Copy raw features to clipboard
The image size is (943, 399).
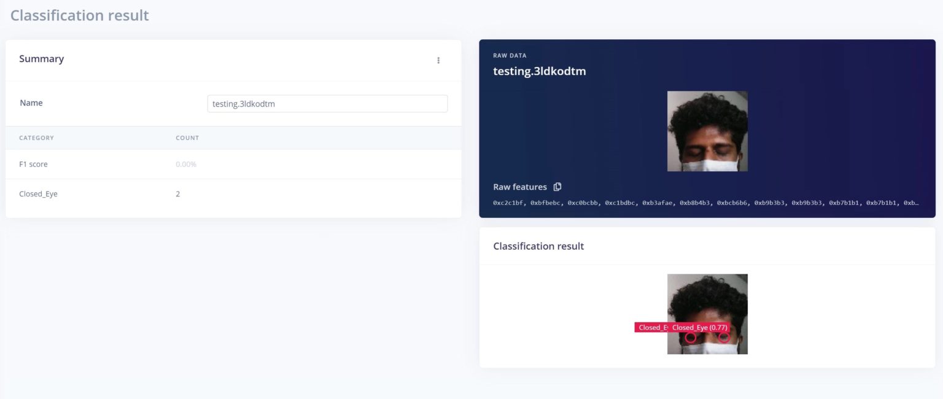click(557, 187)
